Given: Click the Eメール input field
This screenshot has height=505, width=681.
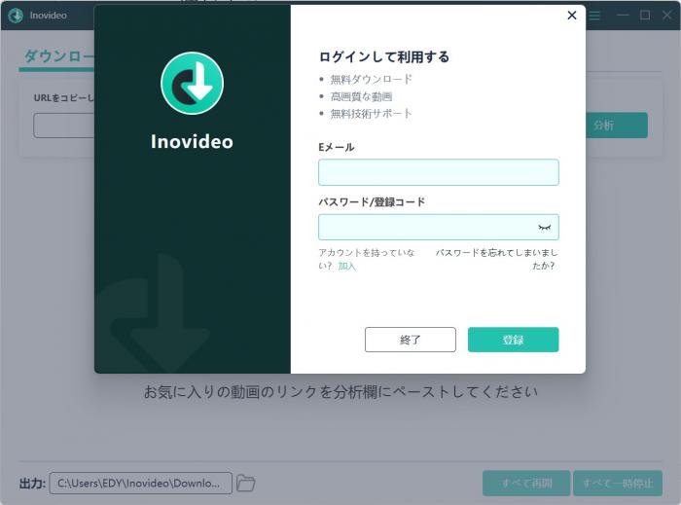Looking at the screenshot, I should [x=438, y=172].
